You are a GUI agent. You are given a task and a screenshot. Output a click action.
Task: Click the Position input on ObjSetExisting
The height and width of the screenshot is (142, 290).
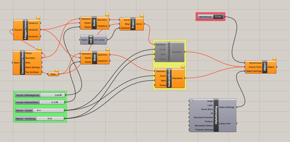tap(209, 122)
